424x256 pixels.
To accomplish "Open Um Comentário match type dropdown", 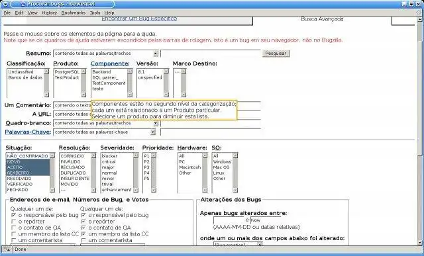I will click(72, 105).
